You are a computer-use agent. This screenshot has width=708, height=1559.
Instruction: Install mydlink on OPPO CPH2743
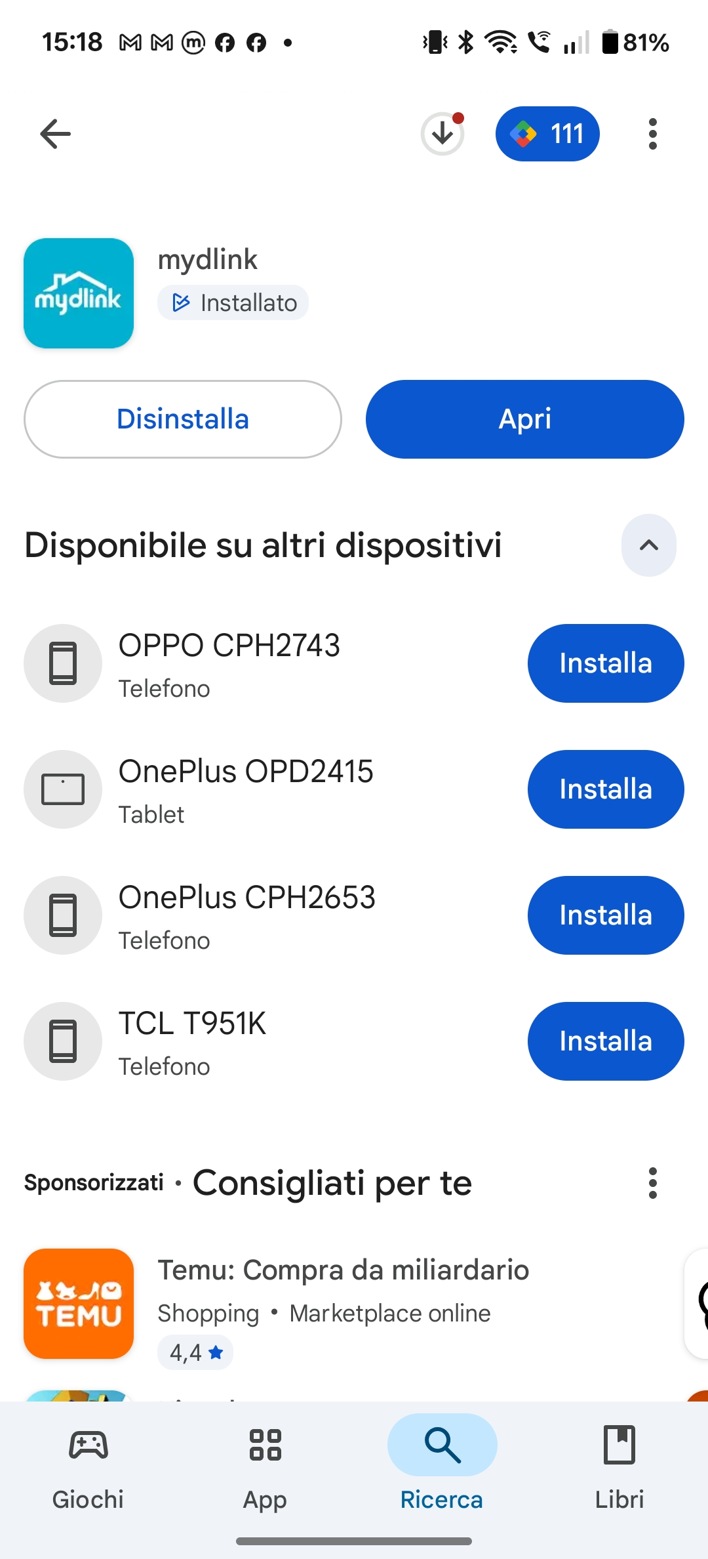606,663
